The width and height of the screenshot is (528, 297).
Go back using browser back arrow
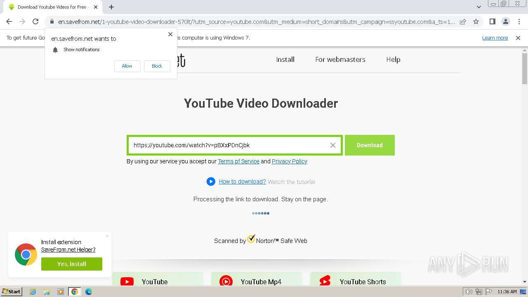pos(9,21)
